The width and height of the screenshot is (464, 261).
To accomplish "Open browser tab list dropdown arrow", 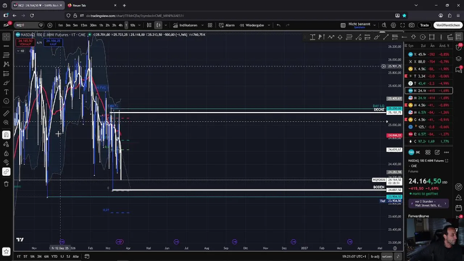I will pos(416,5).
